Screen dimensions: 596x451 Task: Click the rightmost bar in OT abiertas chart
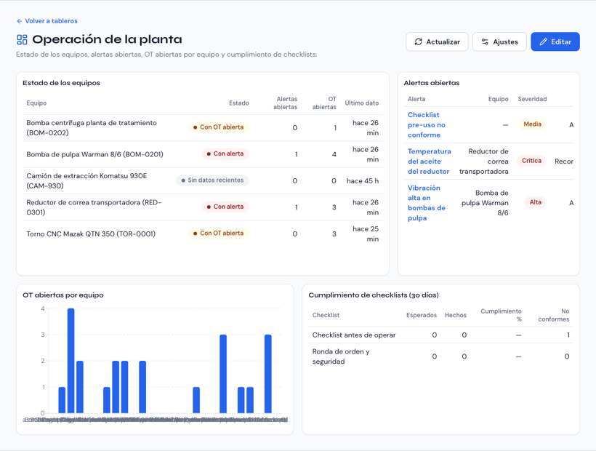pyautogui.click(x=268, y=374)
